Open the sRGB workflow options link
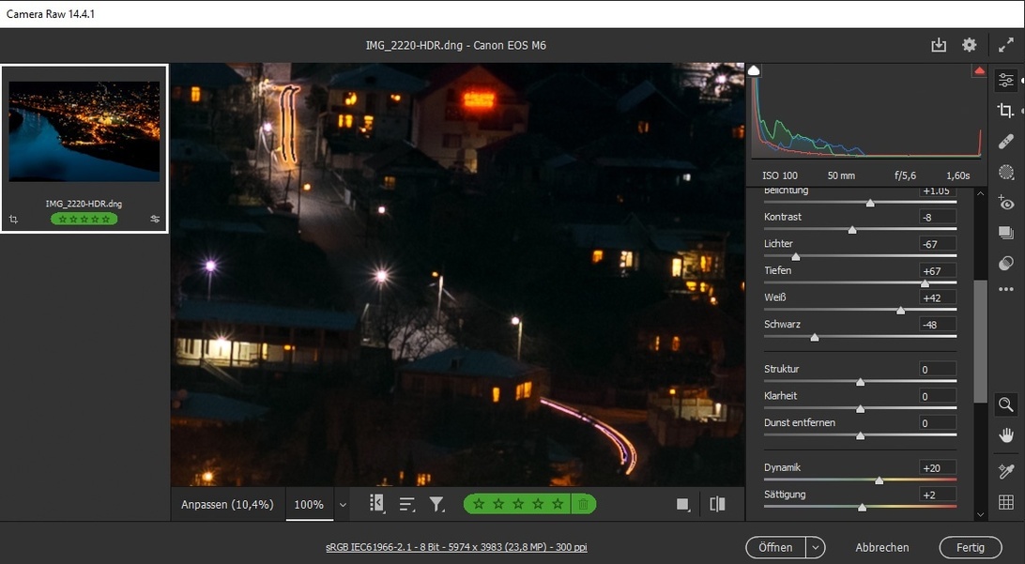Image resolution: width=1025 pixels, height=564 pixels. point(456,547)
